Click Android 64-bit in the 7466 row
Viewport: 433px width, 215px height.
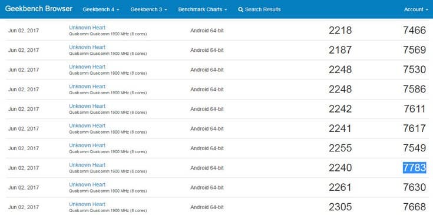(207, 31)
